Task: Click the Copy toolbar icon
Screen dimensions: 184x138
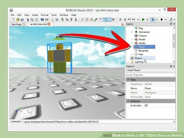Action: click(x=32, y=19)
